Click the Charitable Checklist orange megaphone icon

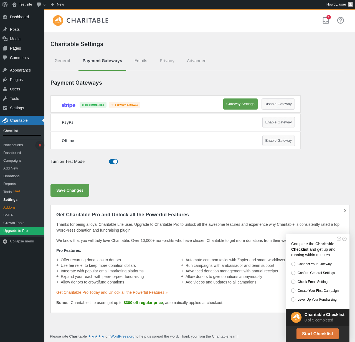(x=296, y=317)
